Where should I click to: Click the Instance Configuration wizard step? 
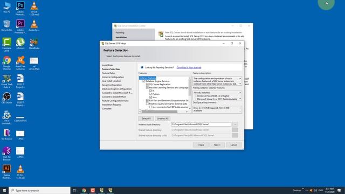(113, 77)
